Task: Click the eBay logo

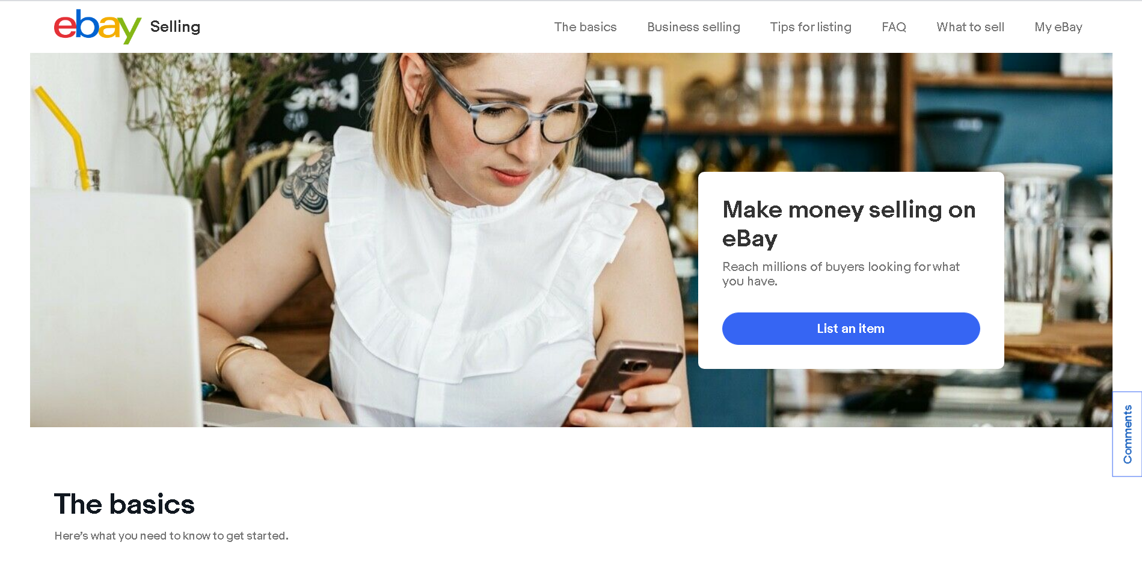Action: point(97,26)
